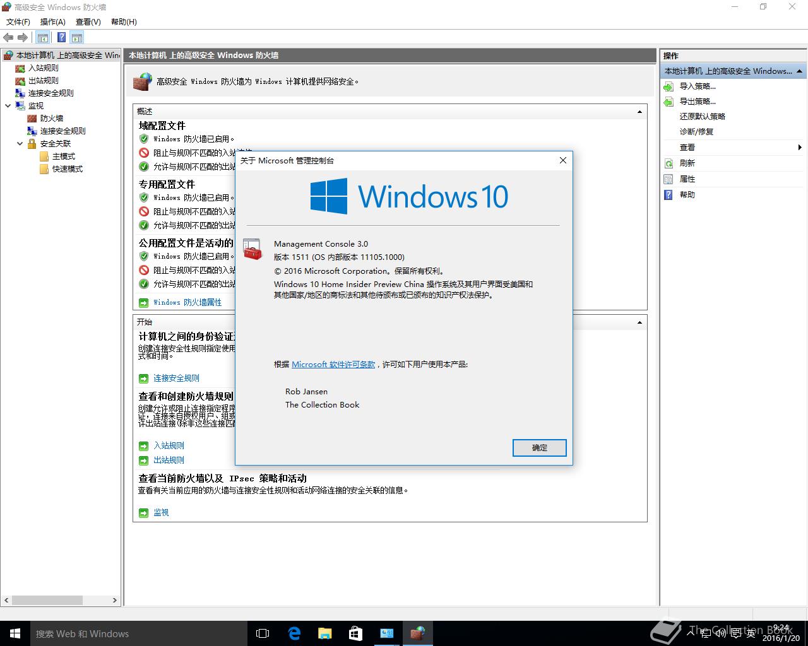The width and height of the screenshot is (808, 646).
Task: Open the 快速模式 folder
Action: [x=68, y=169]
